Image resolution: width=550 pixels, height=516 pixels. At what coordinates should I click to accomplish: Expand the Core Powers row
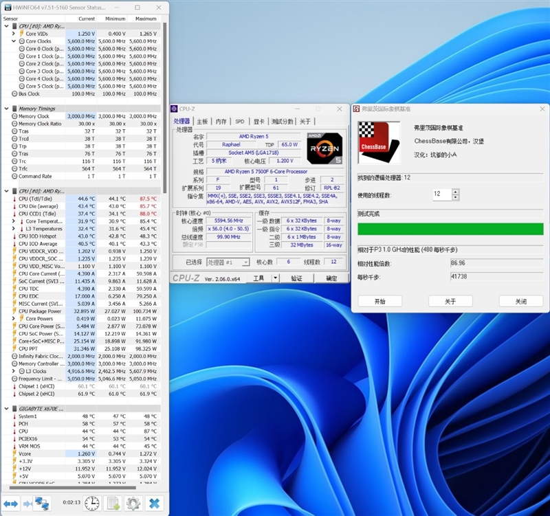point(14,319)
